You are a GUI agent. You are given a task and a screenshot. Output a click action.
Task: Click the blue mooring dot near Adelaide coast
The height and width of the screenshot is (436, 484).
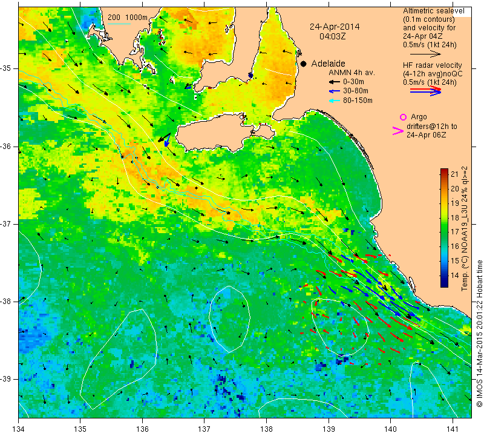(250, 76)
